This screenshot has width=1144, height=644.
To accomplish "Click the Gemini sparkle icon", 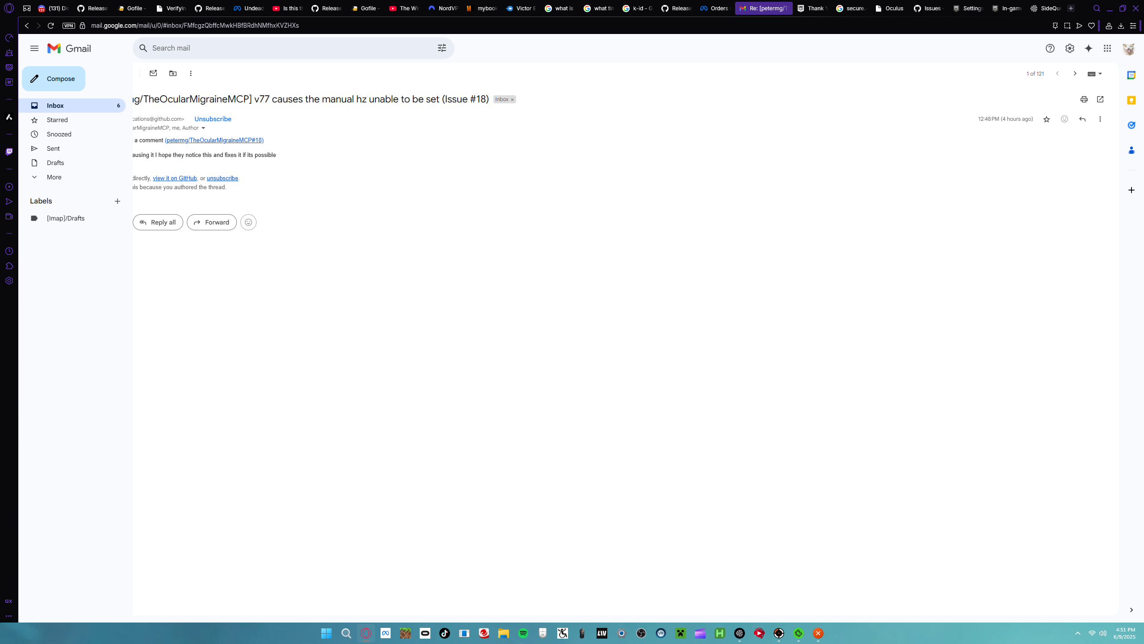I will tap(1088, 48).
